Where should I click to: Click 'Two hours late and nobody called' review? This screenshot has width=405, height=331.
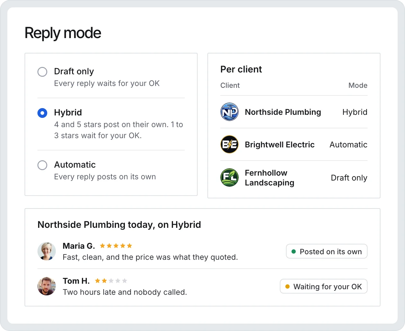pyautogui.click(x=125, y=292)
